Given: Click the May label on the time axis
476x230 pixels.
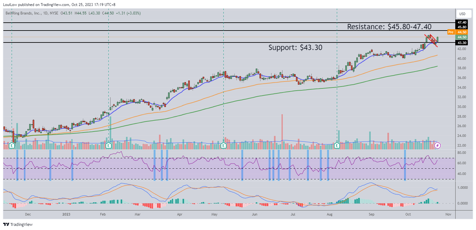Looking at the screenshot, I should (x=215, y=214).
